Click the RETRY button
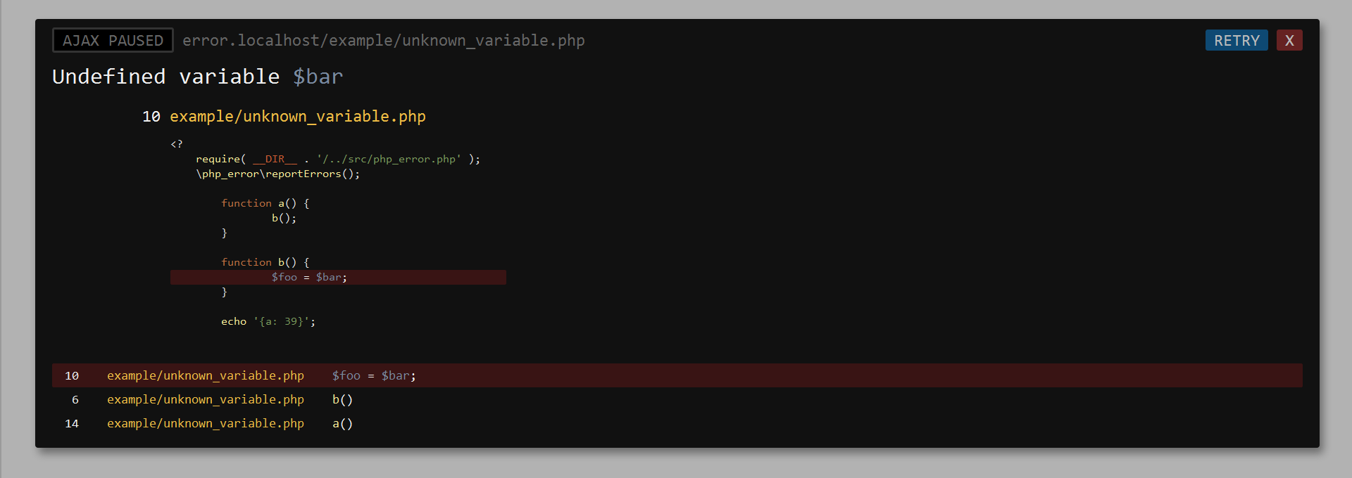 click(1236, 40)
